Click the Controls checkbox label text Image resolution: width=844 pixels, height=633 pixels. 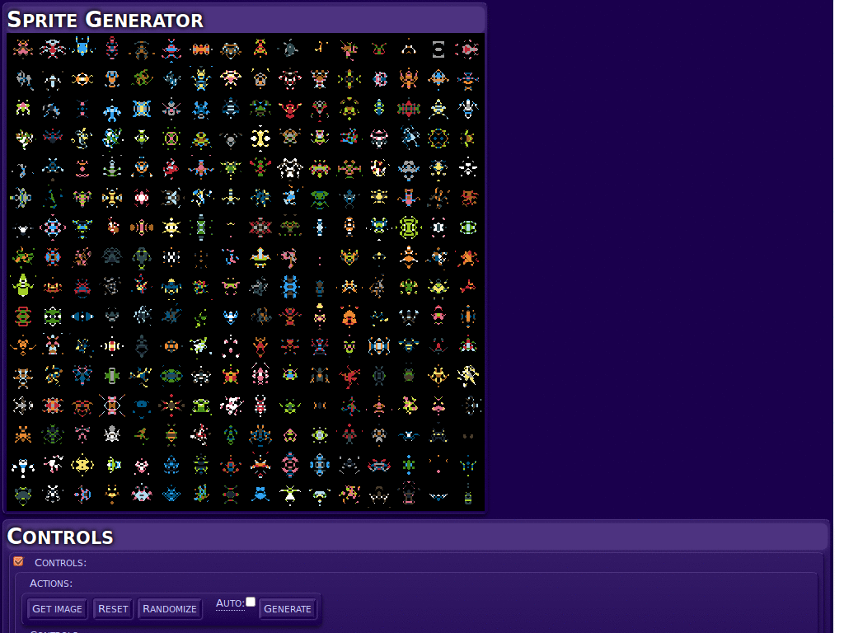(x=60, y=562)
